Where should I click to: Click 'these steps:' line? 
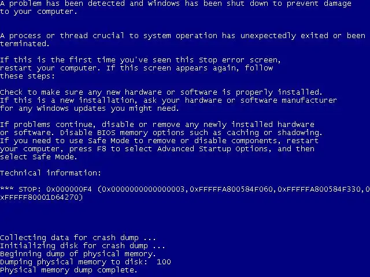pyautogui.click(x=27, y=76)
